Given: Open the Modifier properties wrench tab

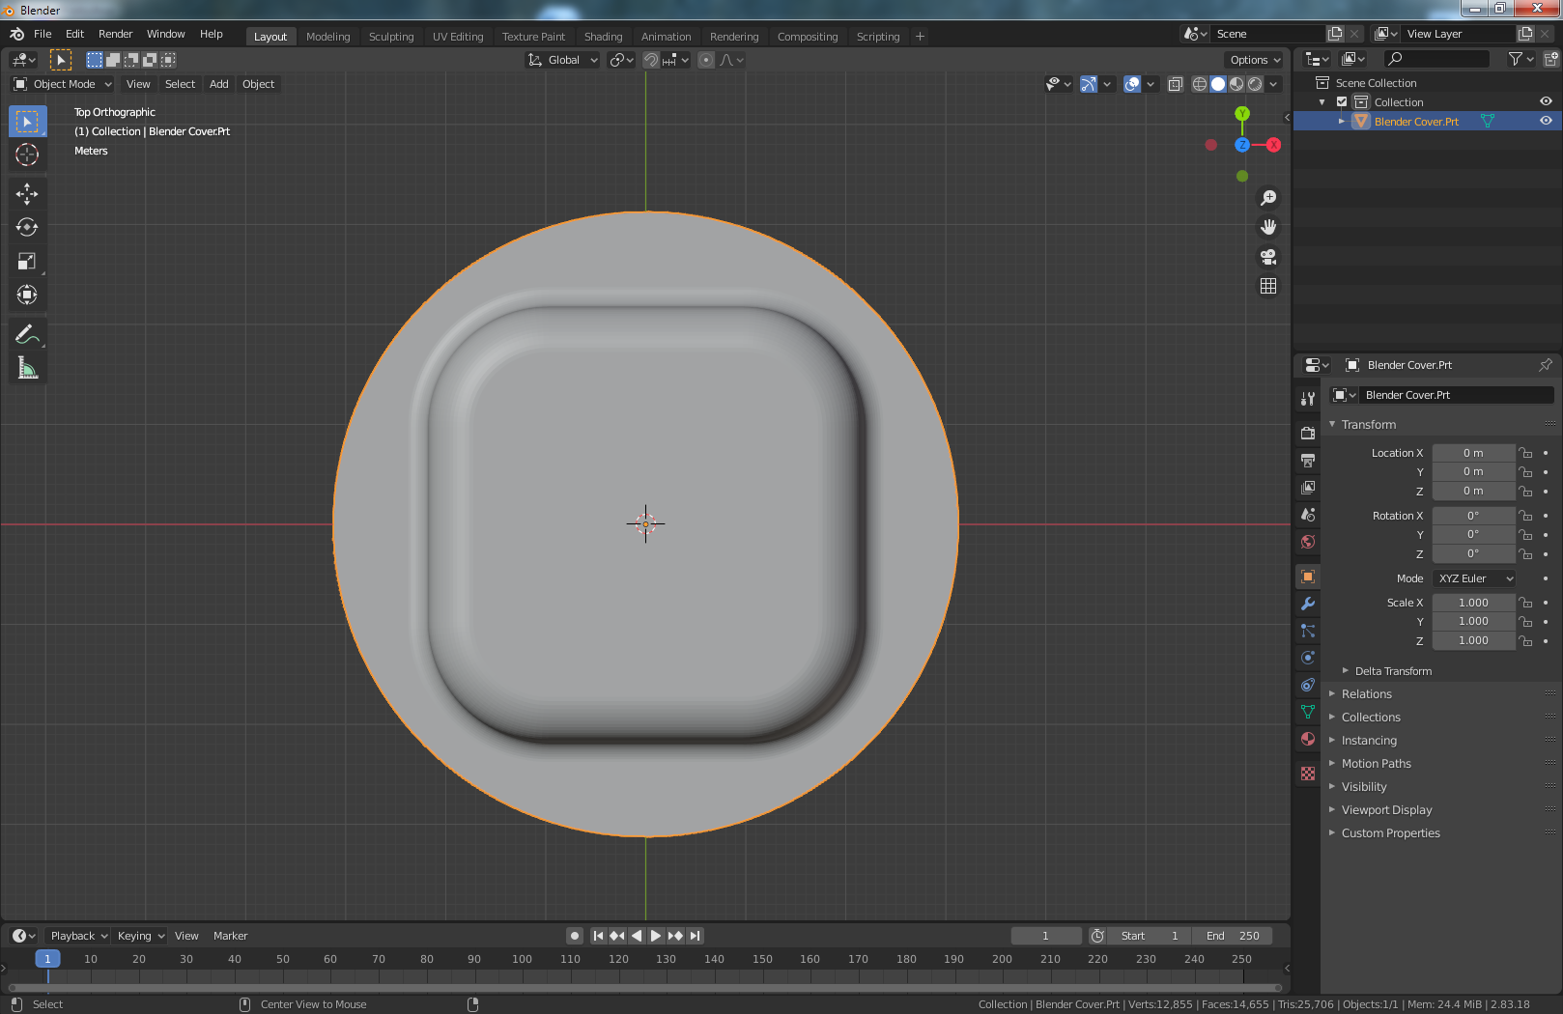Looking at the screenshot, I should tap(1308, 604).
